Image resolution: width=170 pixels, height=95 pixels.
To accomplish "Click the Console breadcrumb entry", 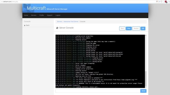I will point(83,22).
